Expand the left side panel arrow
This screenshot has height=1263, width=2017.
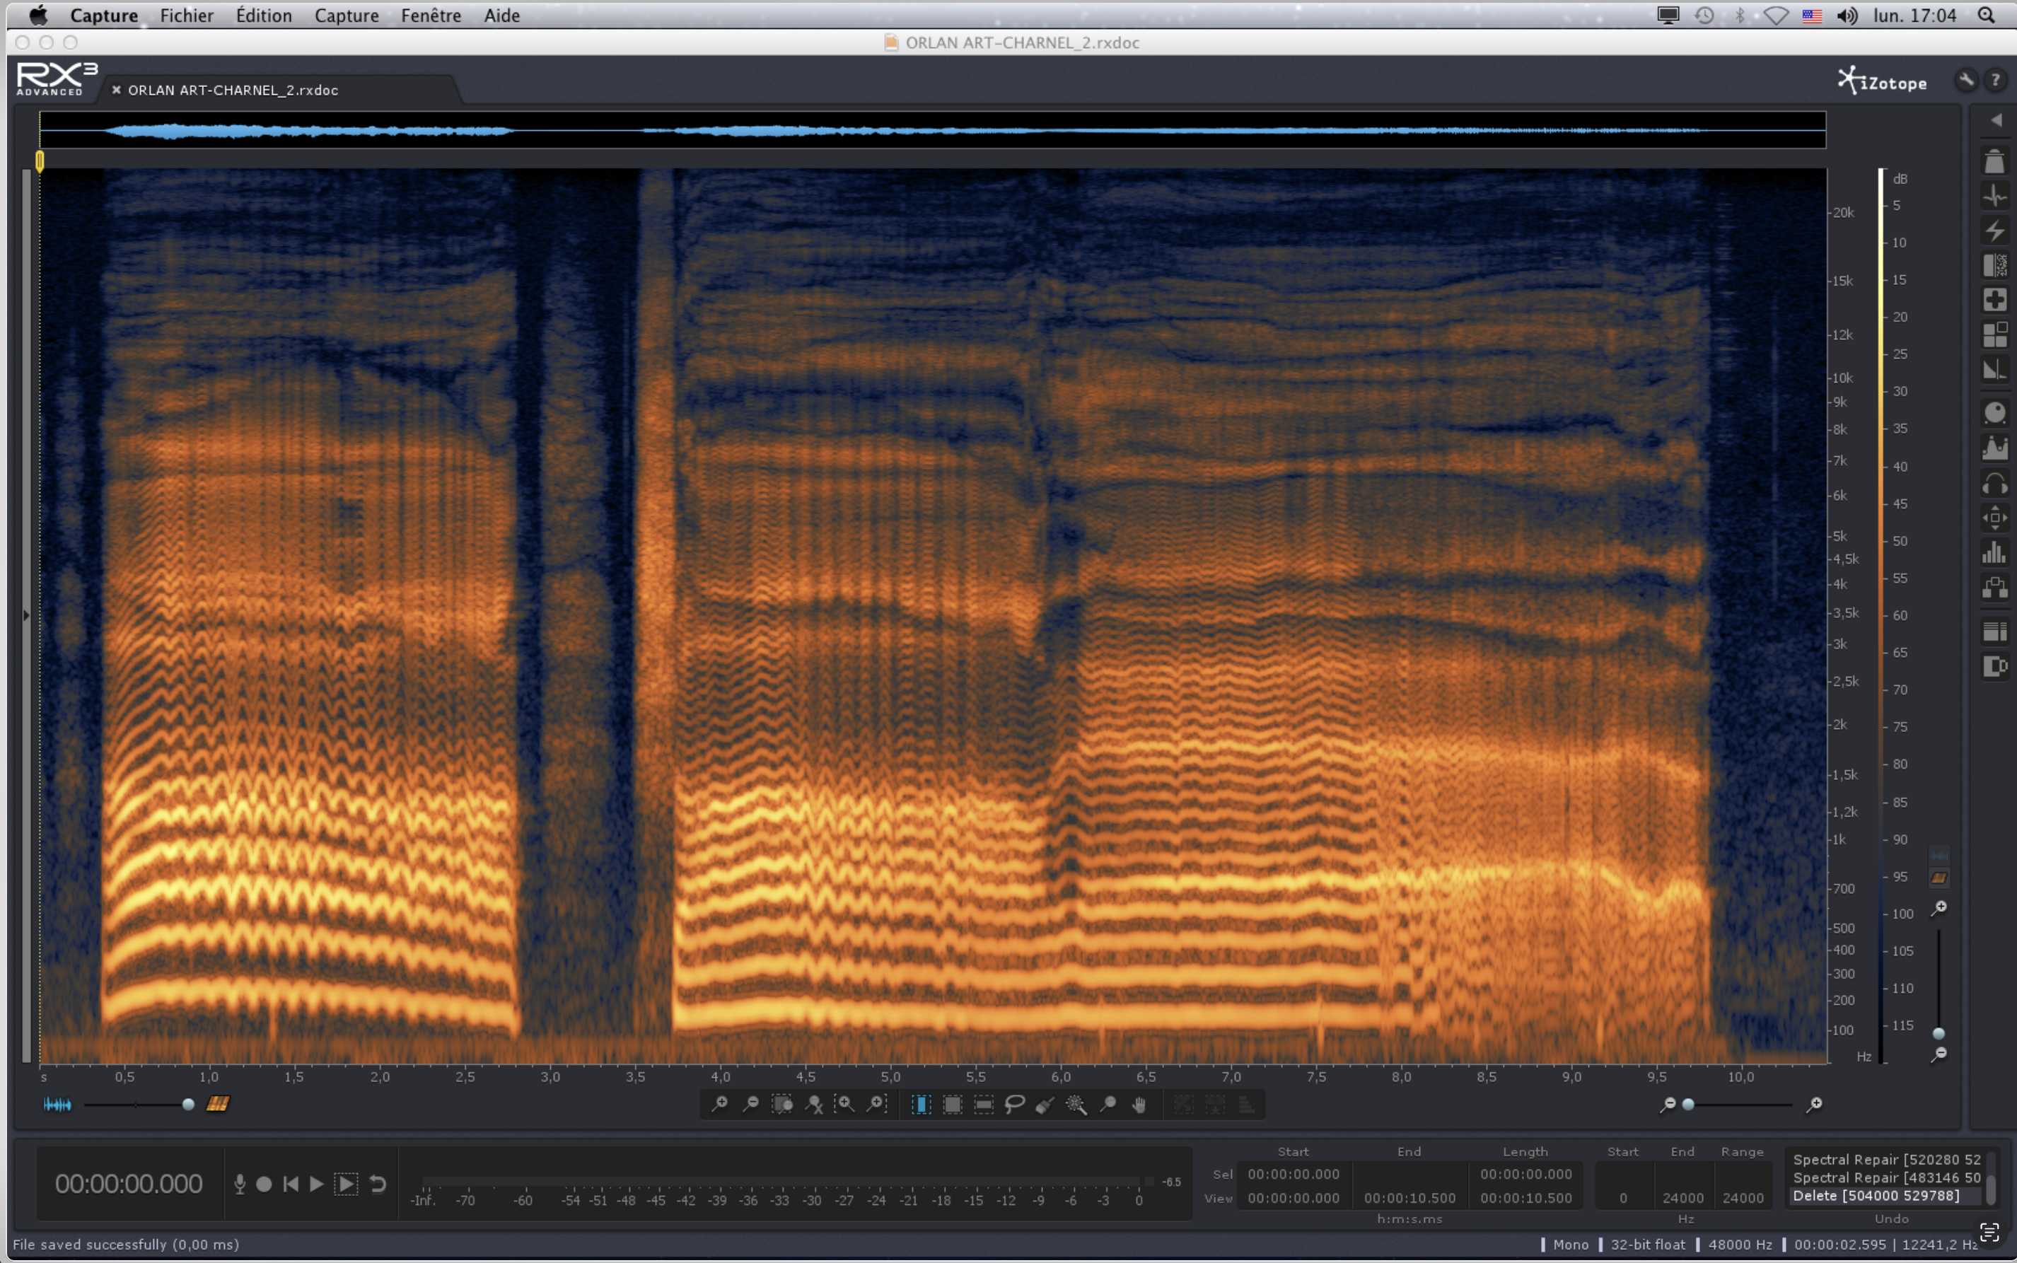coord(26,616)
